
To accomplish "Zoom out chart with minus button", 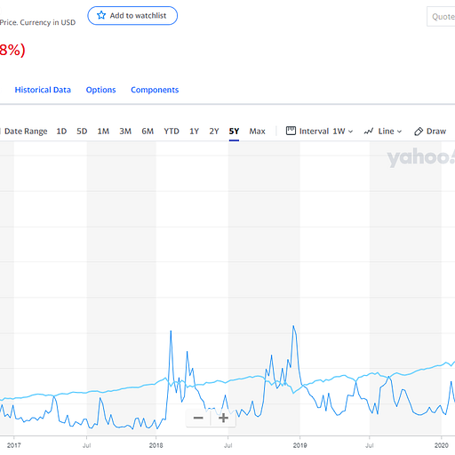I will tap(198, 418).
